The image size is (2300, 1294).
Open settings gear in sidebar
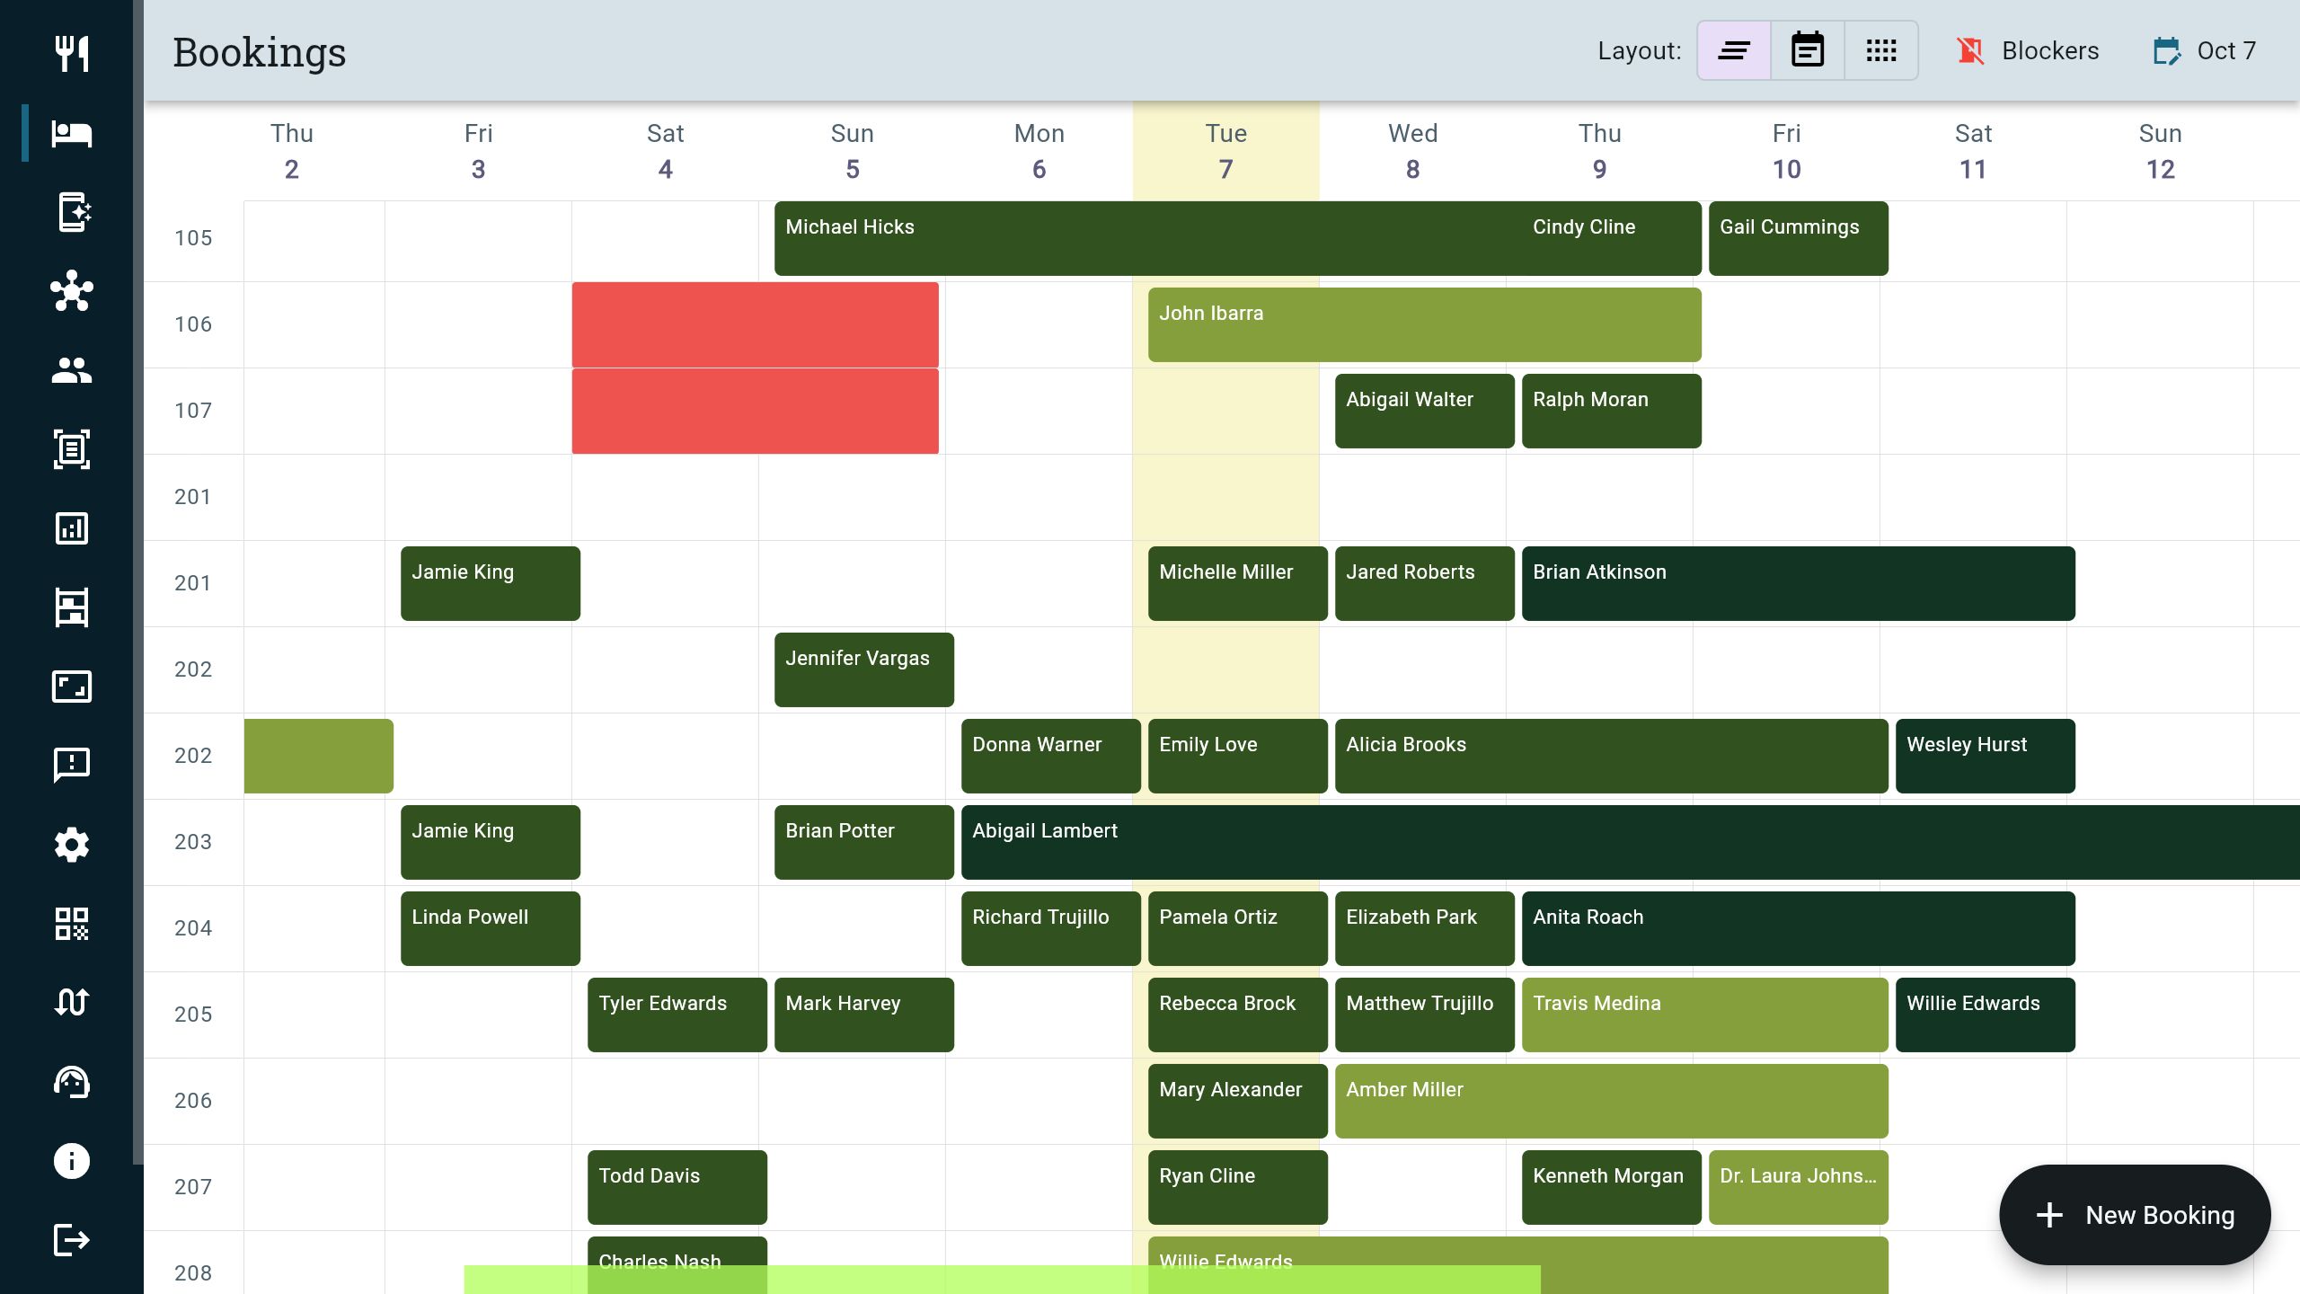coord(71,845)
